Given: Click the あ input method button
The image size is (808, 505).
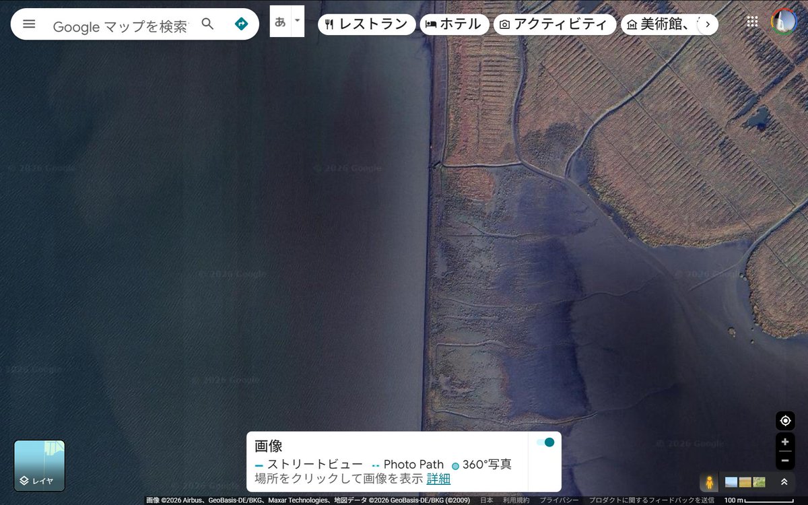Looking at the screenshot, I should point(280,21).
